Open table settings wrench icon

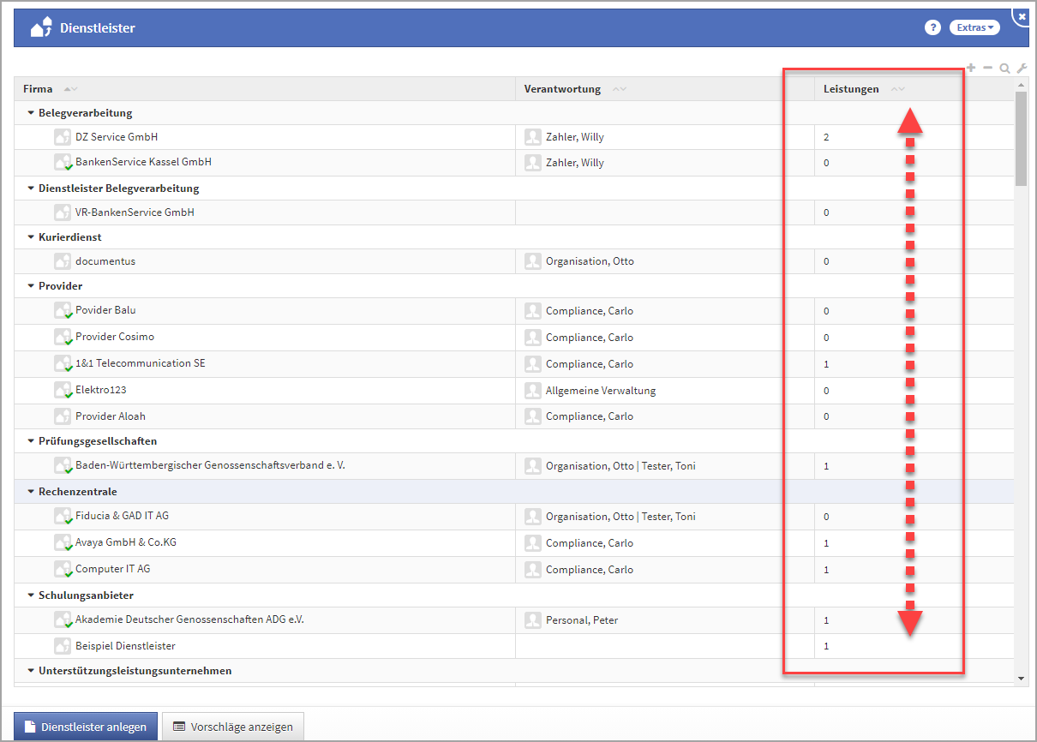point(1021,69)
